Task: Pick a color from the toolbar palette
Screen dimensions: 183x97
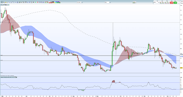Action: pos(54,2)
